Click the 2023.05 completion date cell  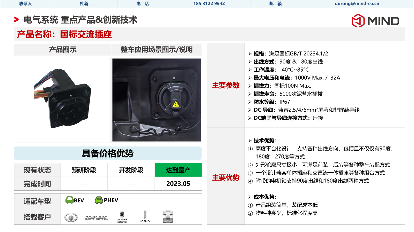point(178,184)
